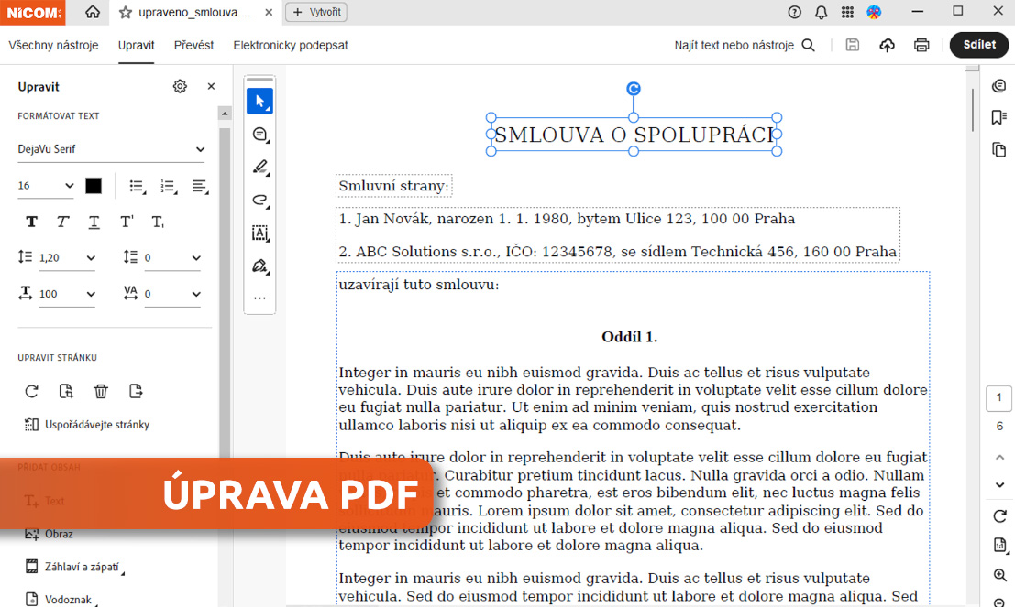Open Záhlaví a zápatí options
The height and width of the screenshot is (607, 1015).
(73, 567)
